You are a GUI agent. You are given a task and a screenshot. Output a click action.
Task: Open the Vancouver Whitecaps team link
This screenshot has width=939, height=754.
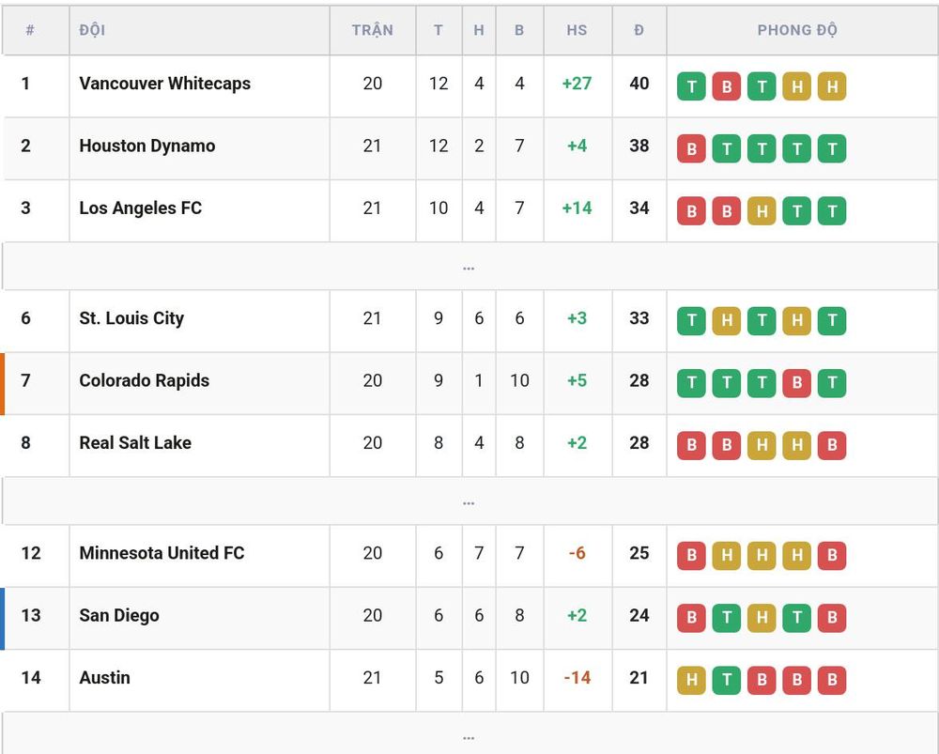164,84
